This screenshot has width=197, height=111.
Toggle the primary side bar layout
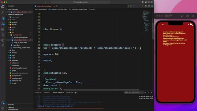(143, 2)
